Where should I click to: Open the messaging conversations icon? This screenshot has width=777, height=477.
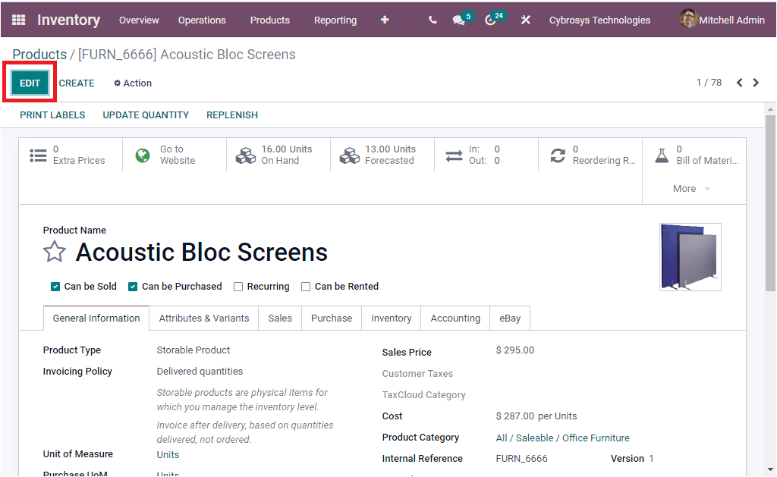pyautogui.click(x=459, y=20)
